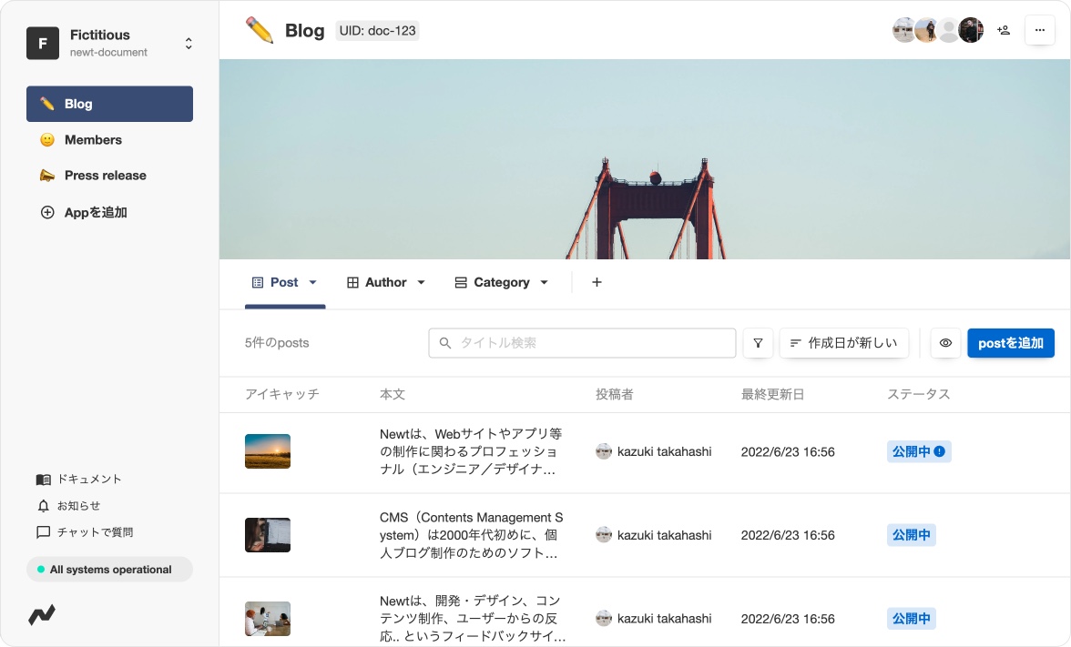Open the 作成日が新しい sort dropdown
The image size is (1071, 647).
pos(843,343)
